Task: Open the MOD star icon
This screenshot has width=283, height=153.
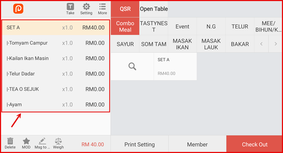Action: tap(26, 143)
